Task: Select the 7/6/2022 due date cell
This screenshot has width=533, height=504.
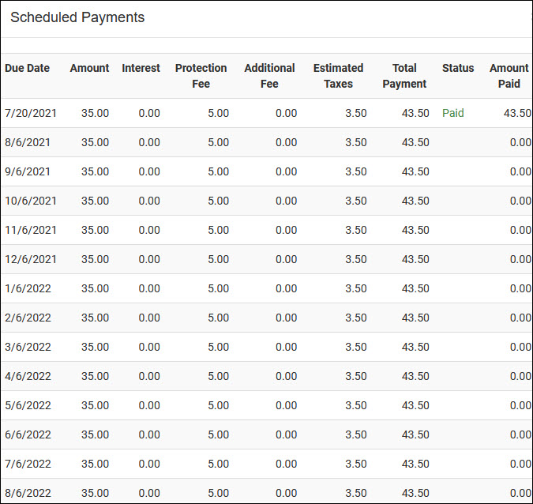Action: tap(28, 464)
